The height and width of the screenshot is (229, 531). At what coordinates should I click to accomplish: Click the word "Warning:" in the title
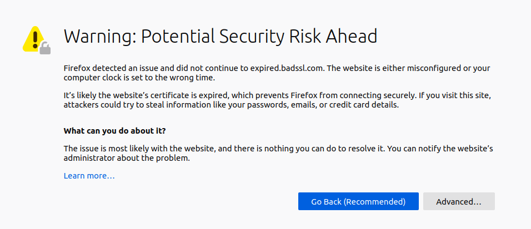tap(99, 37)
